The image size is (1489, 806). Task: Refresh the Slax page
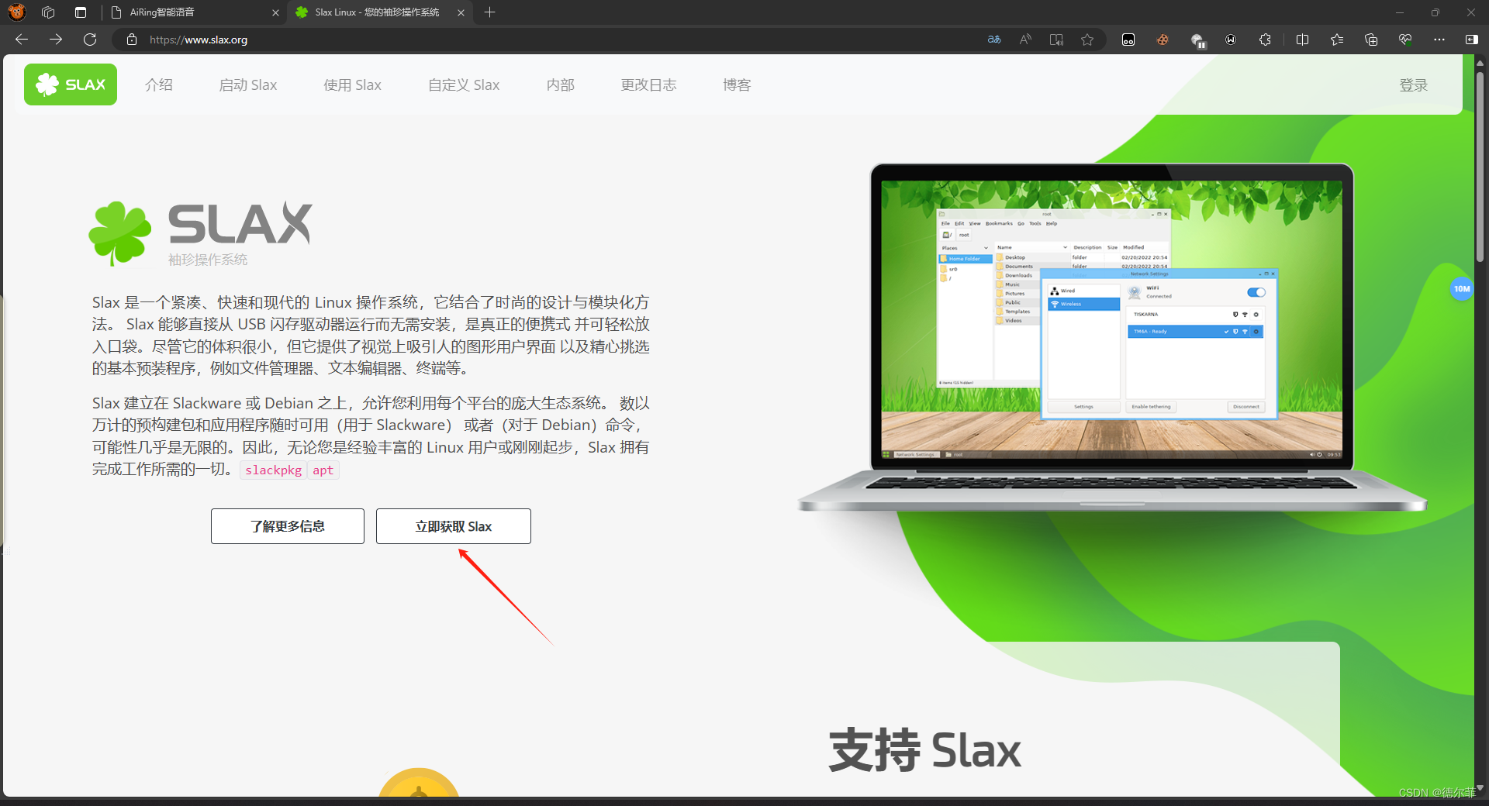click(x=90, y=40)
